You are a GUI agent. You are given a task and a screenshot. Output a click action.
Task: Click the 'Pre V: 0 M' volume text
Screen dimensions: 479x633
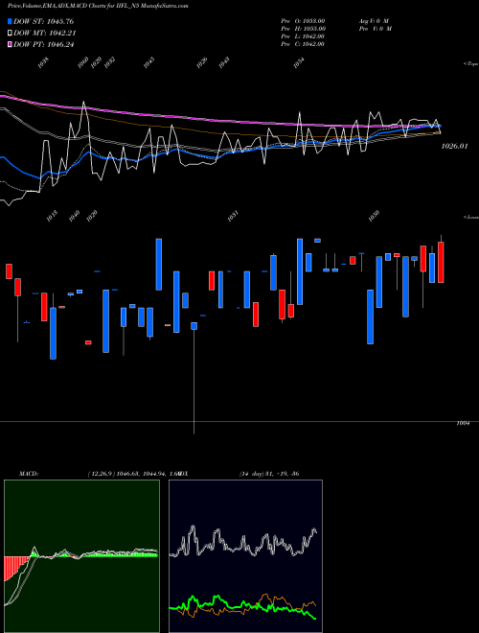pos(376,29)
